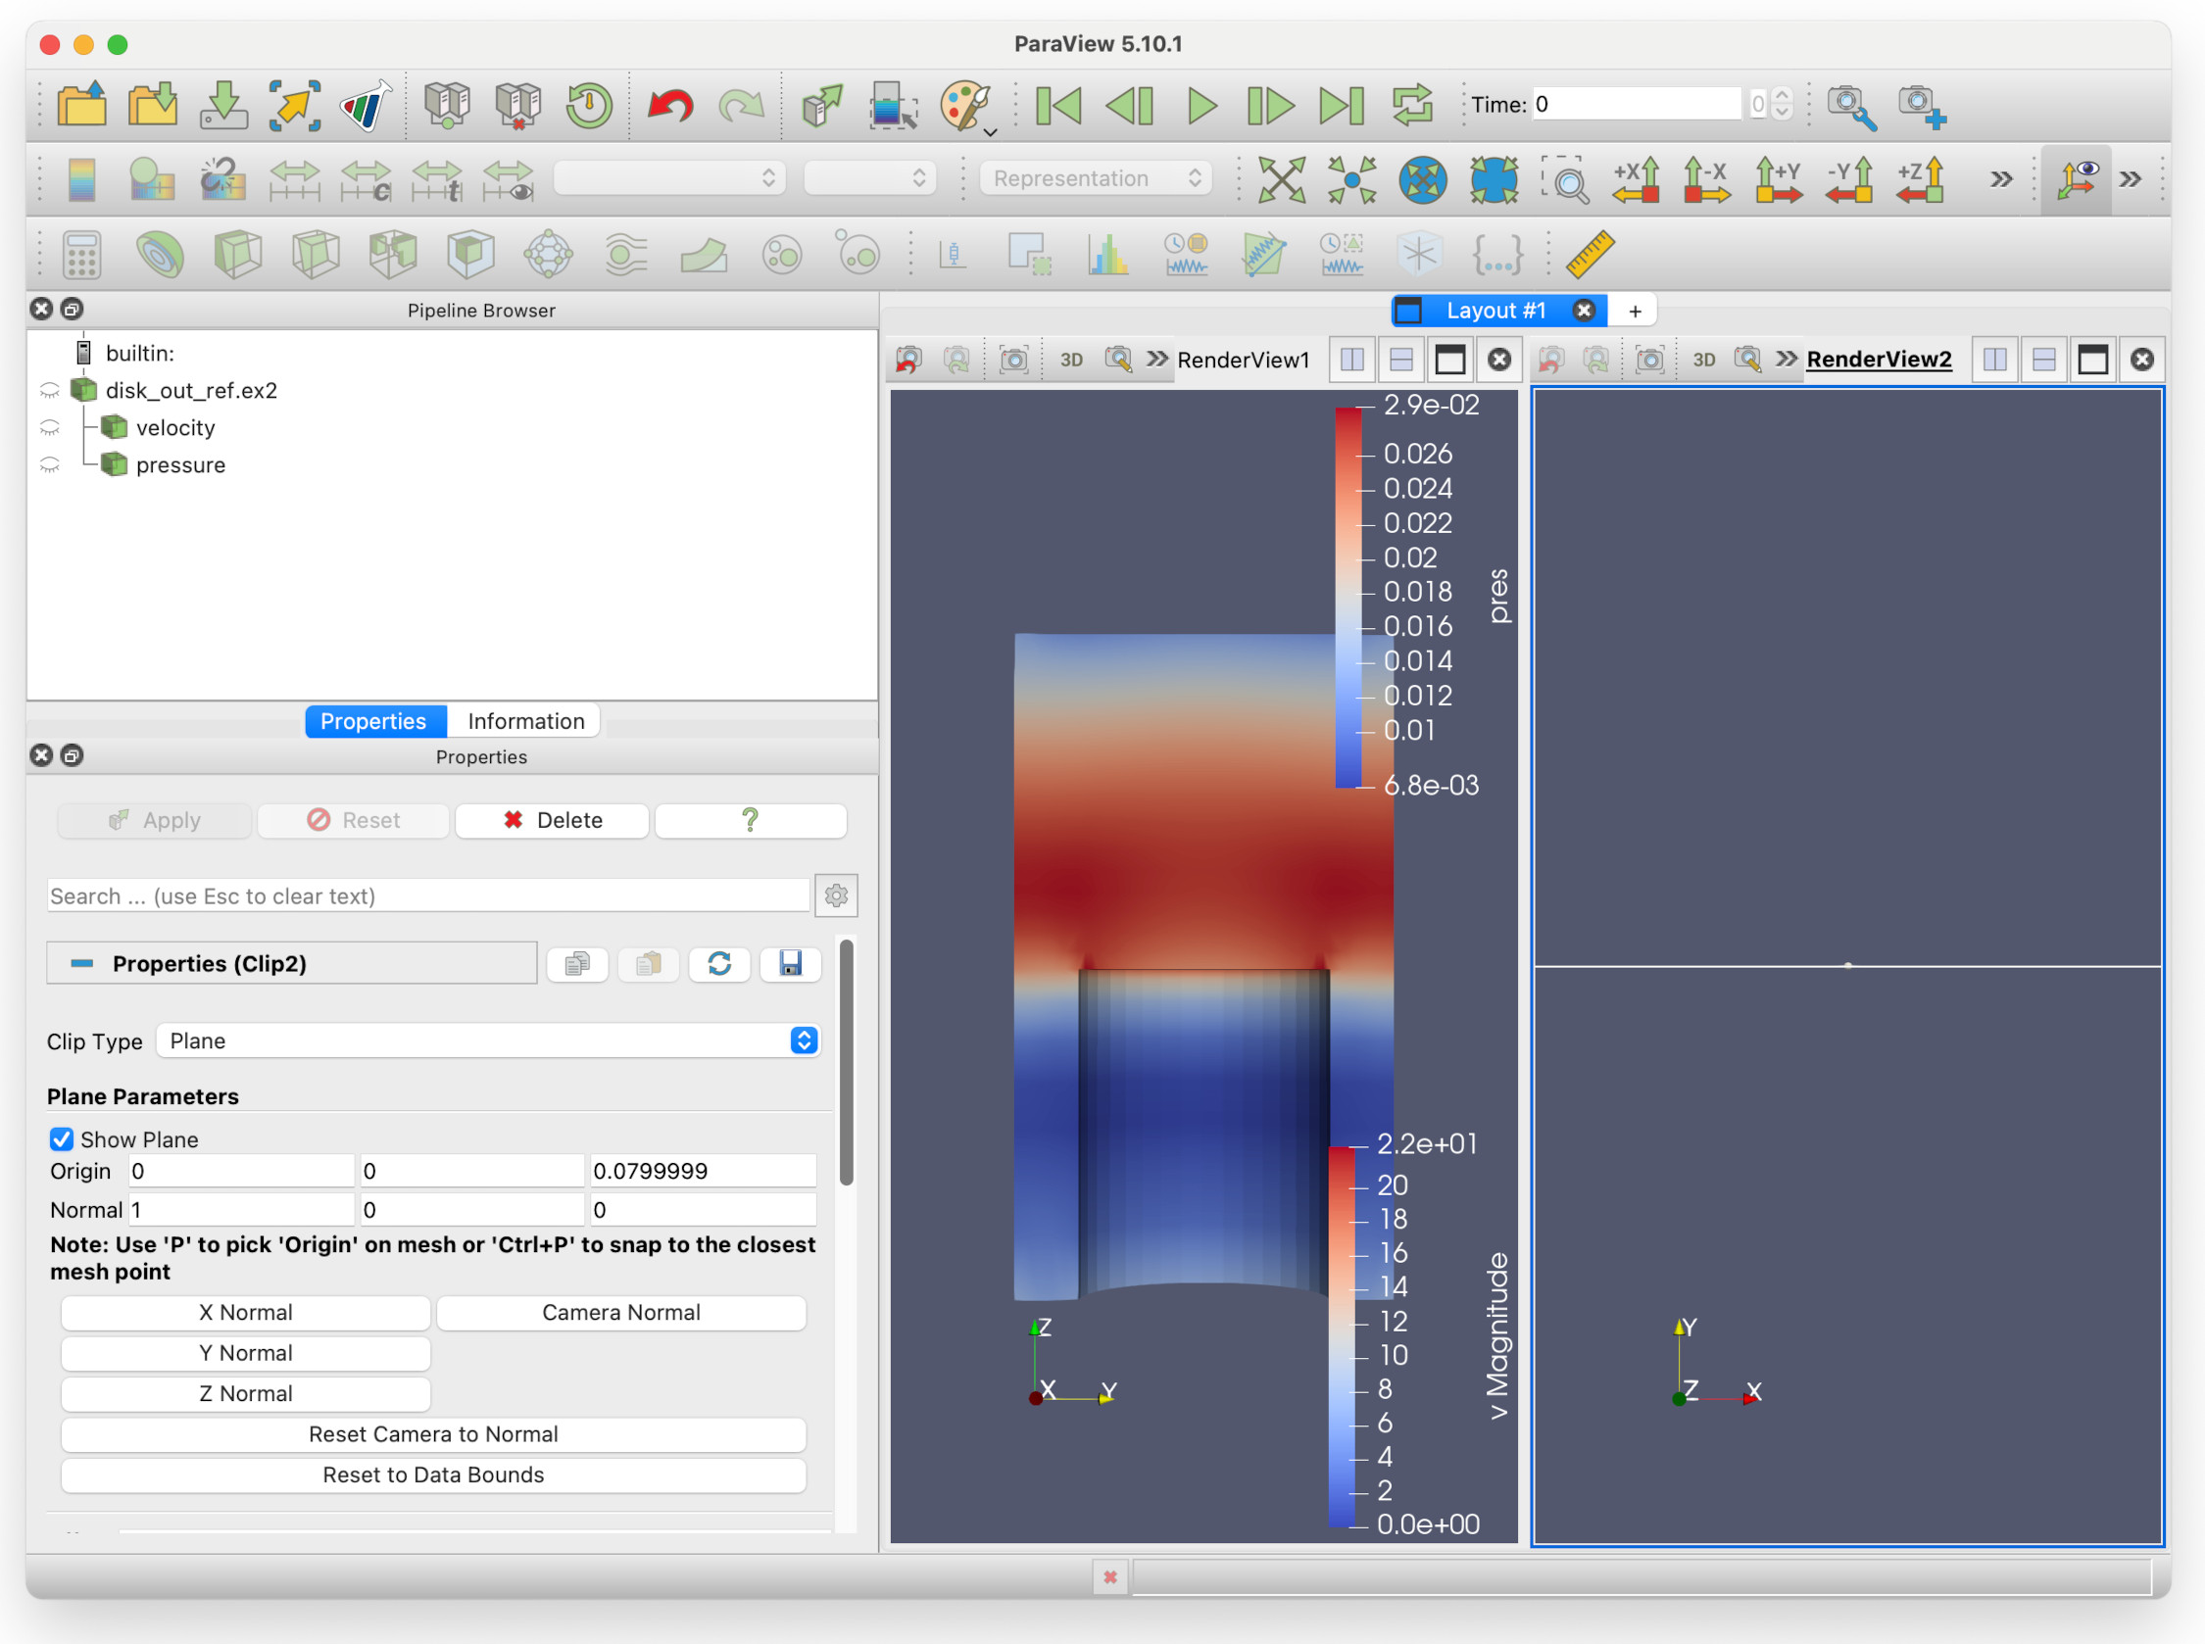
Task: Set view direction to +Z
Action: coord(1920,180)
